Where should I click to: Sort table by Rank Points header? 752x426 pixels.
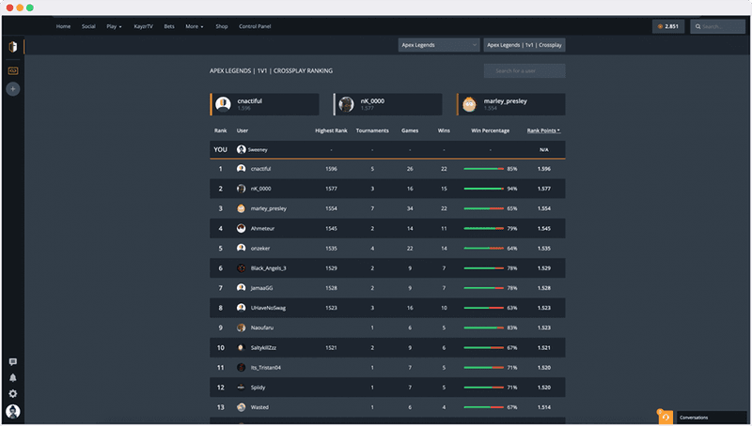[543, 130]
